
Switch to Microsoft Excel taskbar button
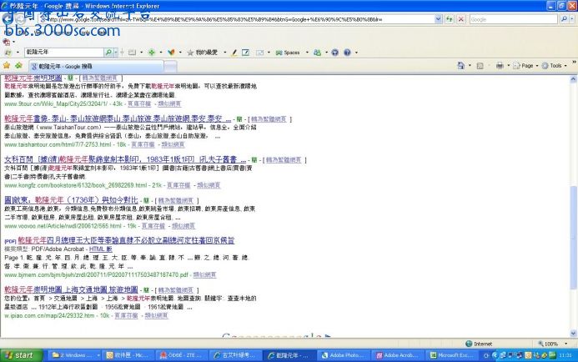[451, 355]
